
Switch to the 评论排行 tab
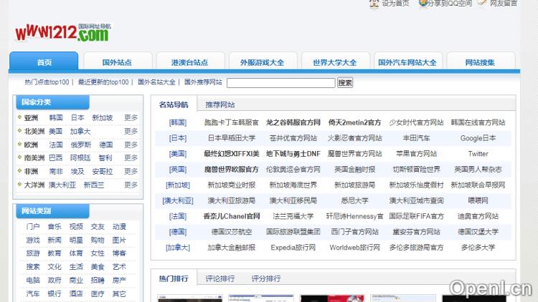[x=220, y=278]
